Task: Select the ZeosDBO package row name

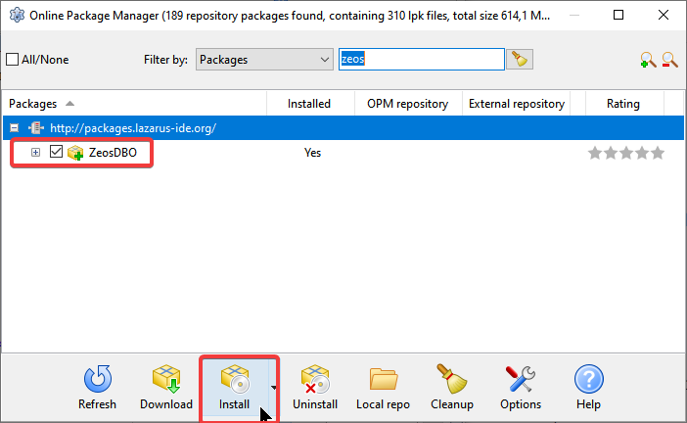Action: 113,153
